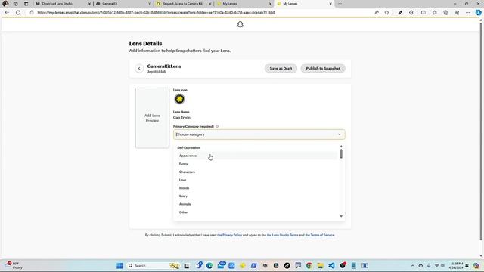Click the category list scroll-down arrow
The height and width of the screenshot is (272, 484).
(x=341, y=216)
